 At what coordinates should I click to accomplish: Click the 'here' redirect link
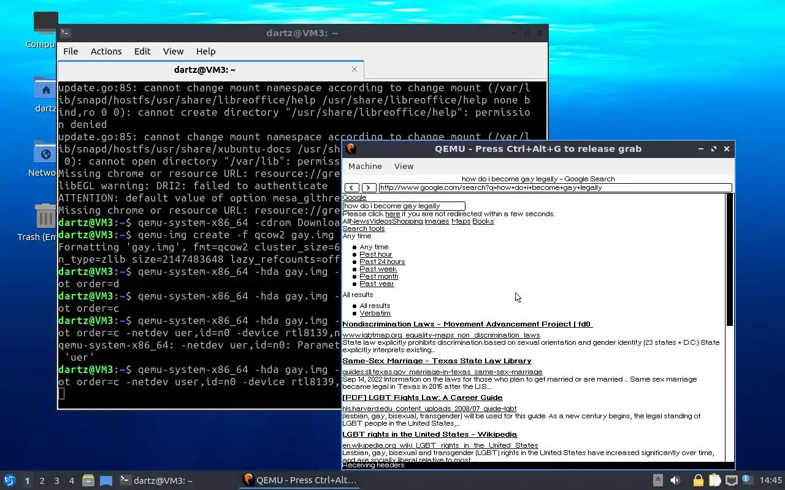coord(392,214)
